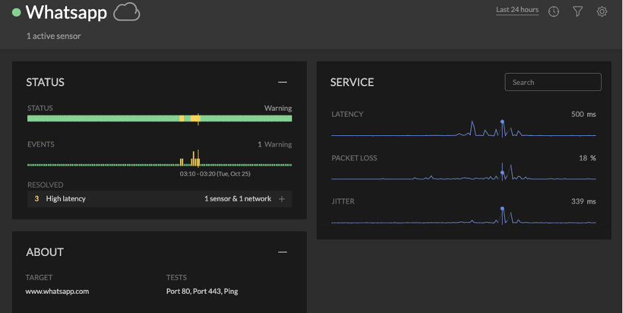
Task: Collapse the STATUS panel
Action: [x=282, y=82]
